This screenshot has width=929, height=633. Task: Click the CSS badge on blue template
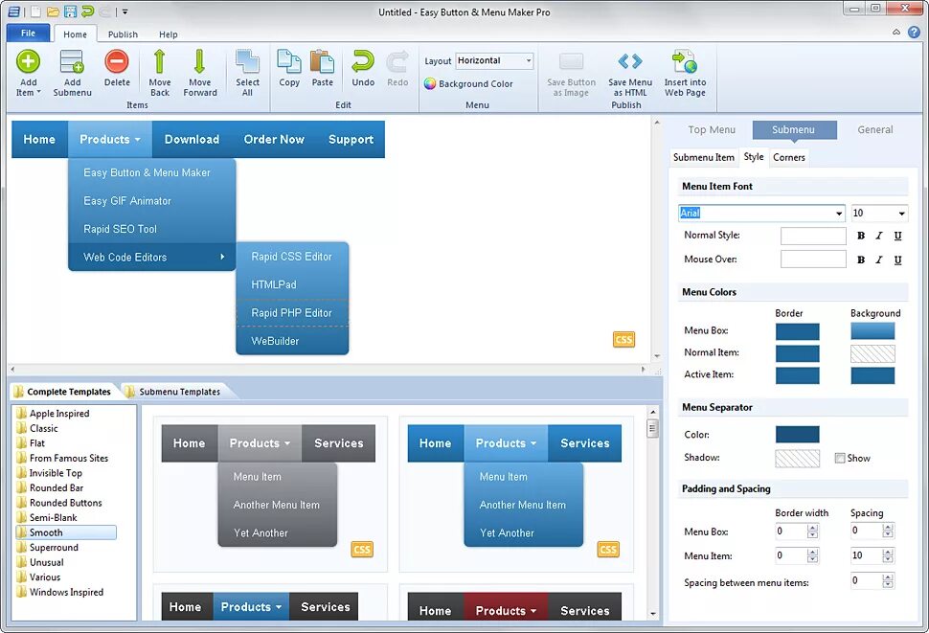(608, 550)
